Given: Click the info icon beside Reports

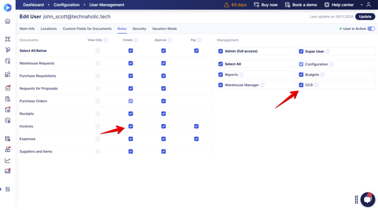Looking at the screenshot, I should click(x=241, y=75).
